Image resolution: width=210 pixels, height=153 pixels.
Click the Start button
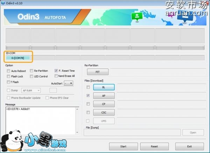123,146
